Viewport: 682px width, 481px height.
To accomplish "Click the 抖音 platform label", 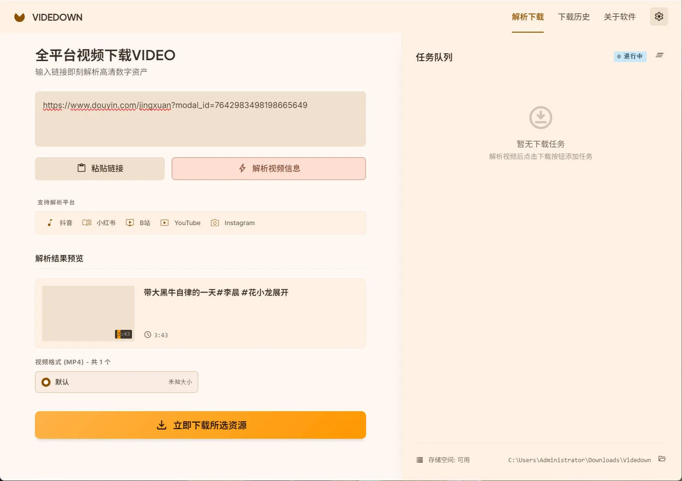I will coord(66,223).
